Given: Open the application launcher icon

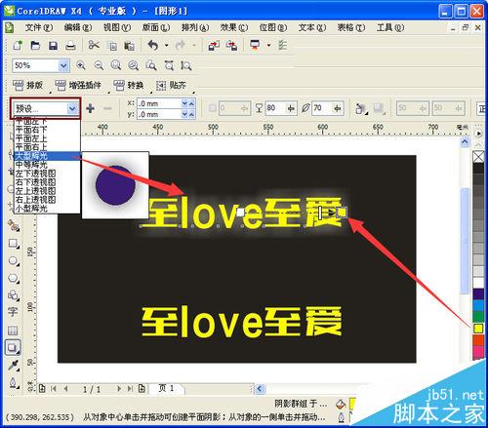Looking at the screenshot, I should click(255, 45).
